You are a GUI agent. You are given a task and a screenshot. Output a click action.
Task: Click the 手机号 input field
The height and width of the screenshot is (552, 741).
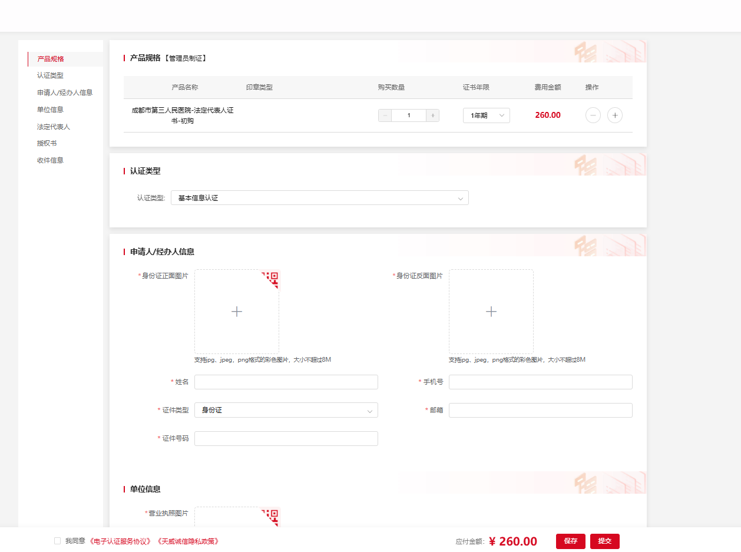[x=540, y=382]
